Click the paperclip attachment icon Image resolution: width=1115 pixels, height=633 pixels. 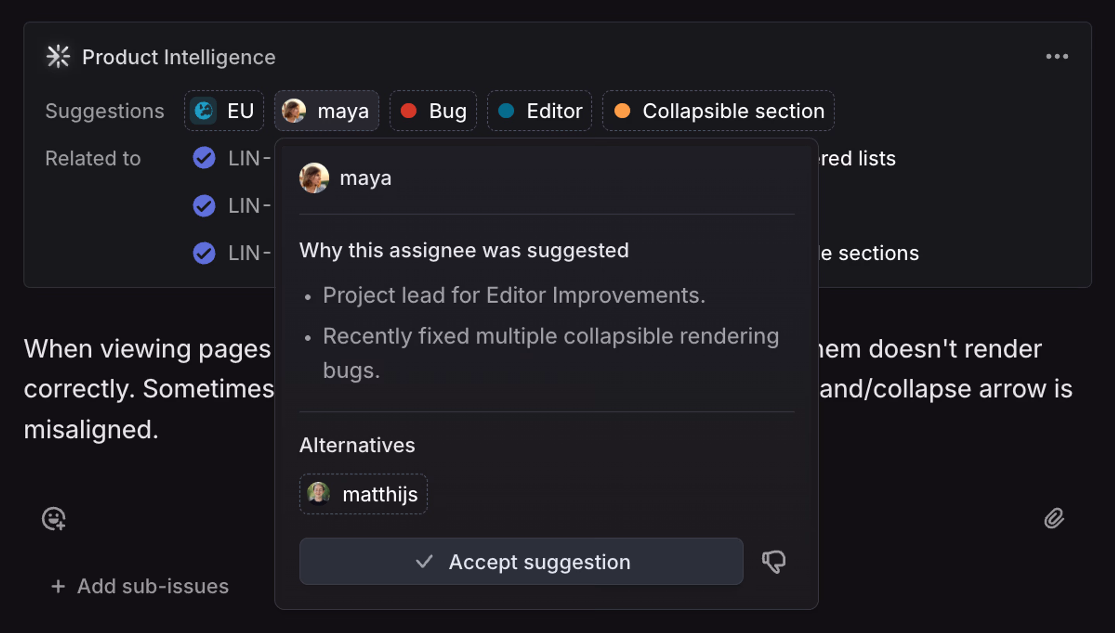coord(1053,518)
